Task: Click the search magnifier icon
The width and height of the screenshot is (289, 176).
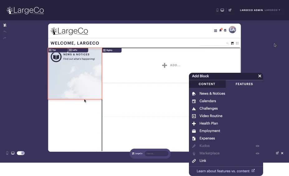Action: pos(228,44)
